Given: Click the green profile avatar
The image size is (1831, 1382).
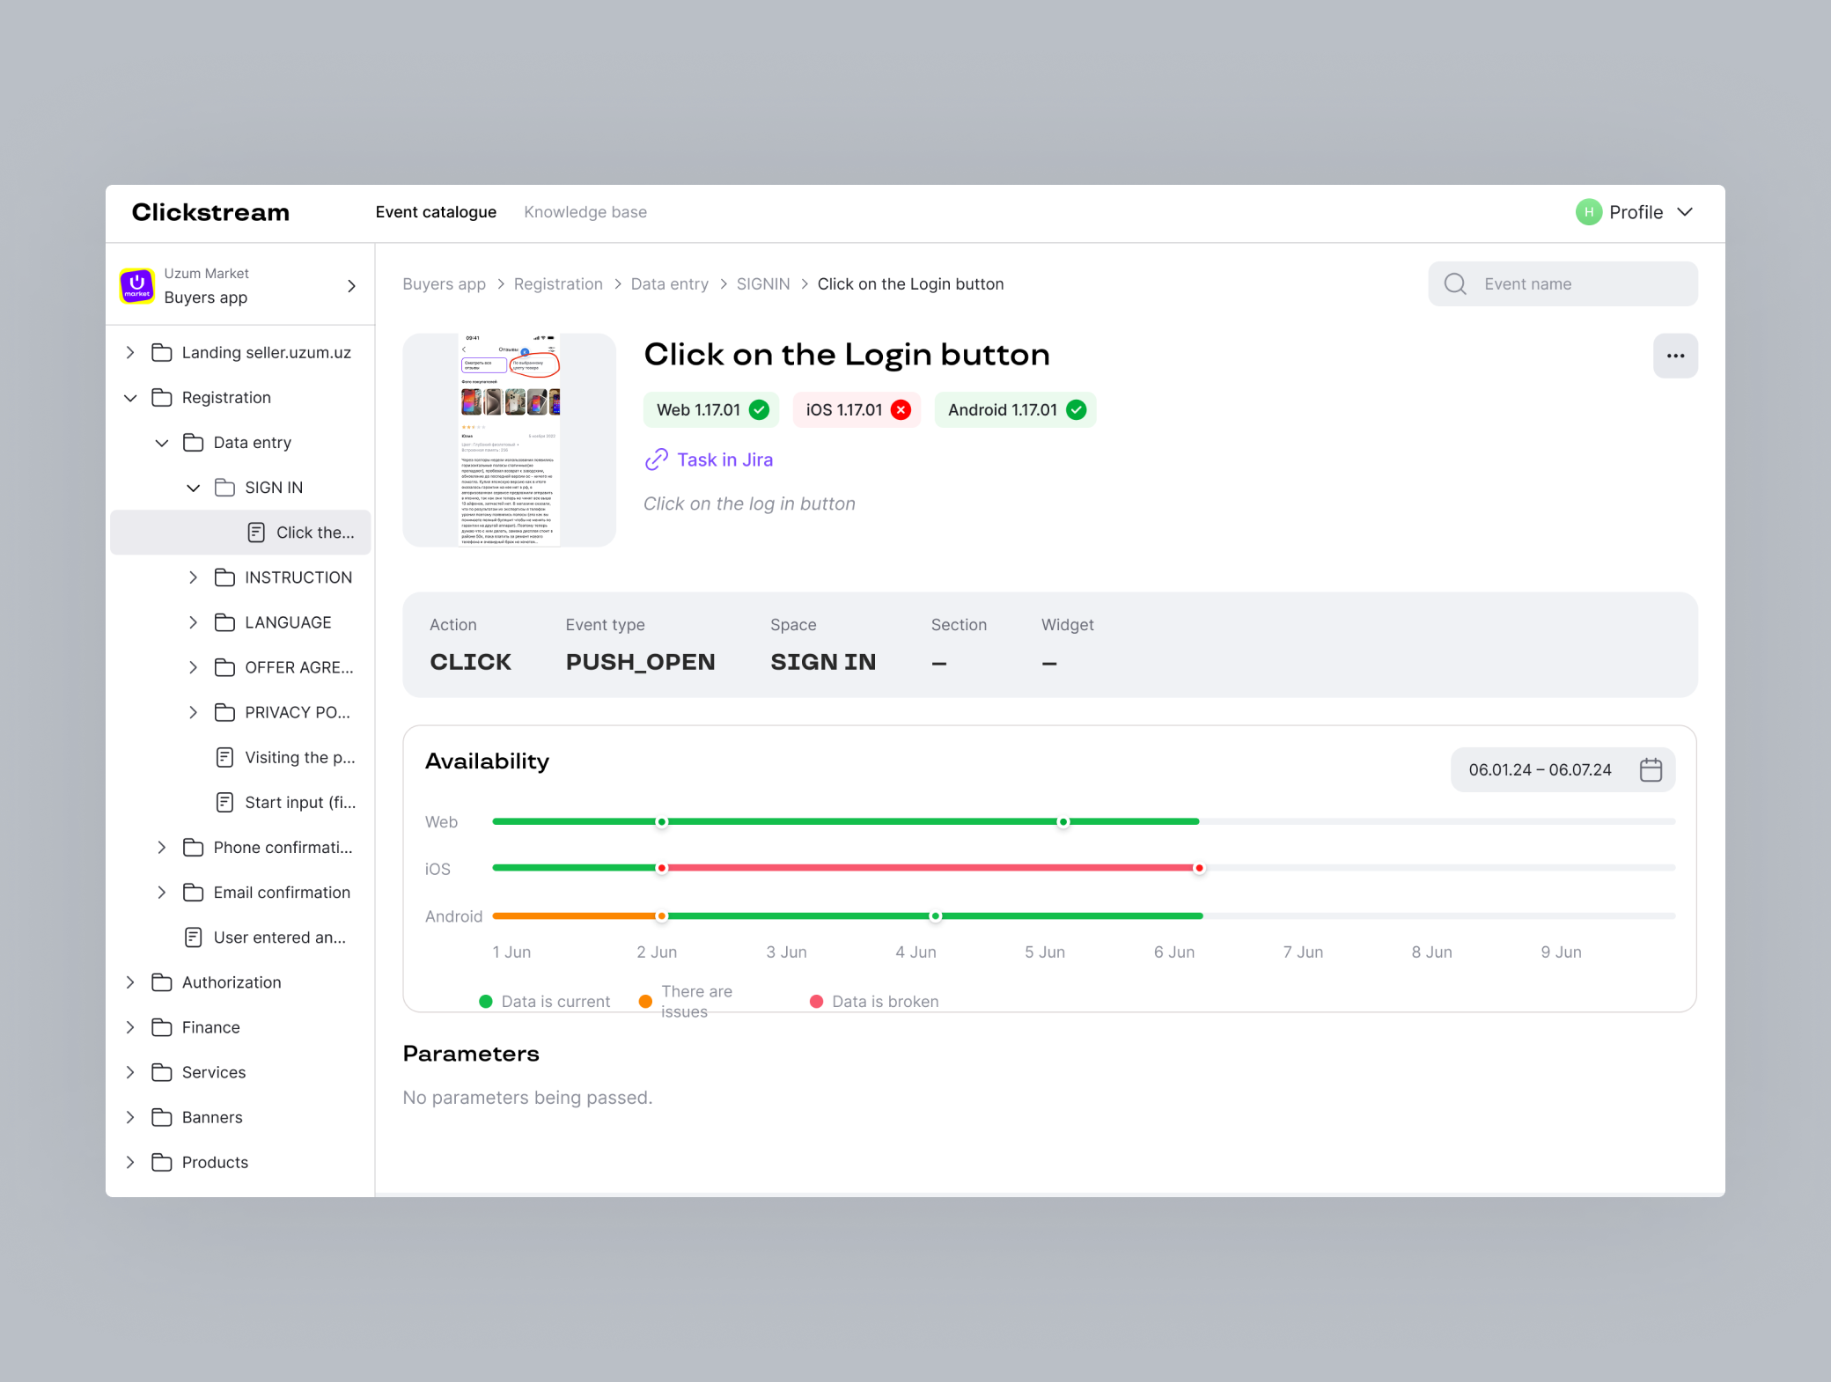Looking at the screenshot, I should (1588, 212).
